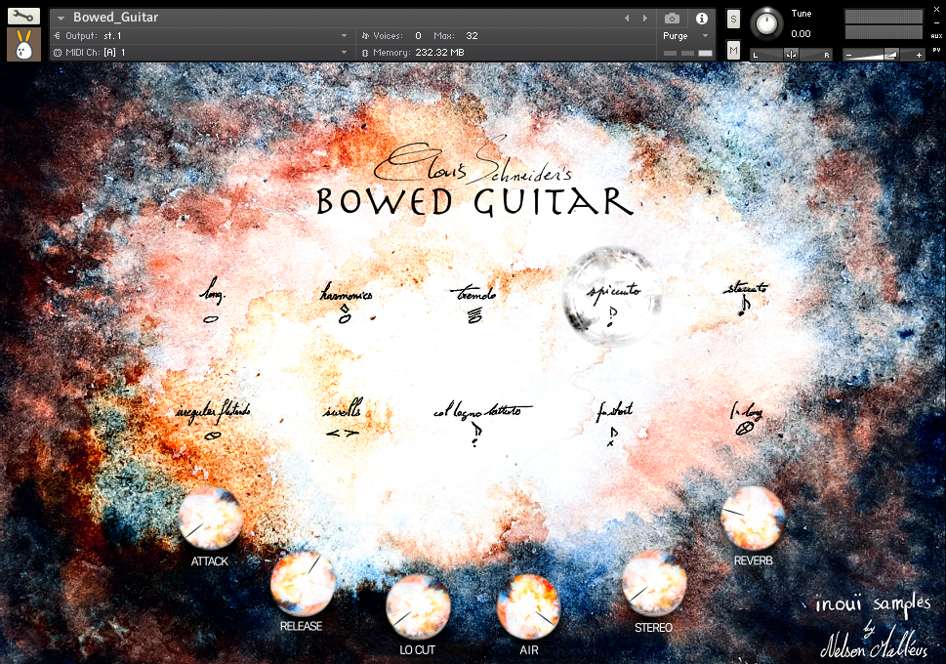Enable the spiccato articulation
The height and width of the screenshot is (664, 946).
click(x=613, y=300)
